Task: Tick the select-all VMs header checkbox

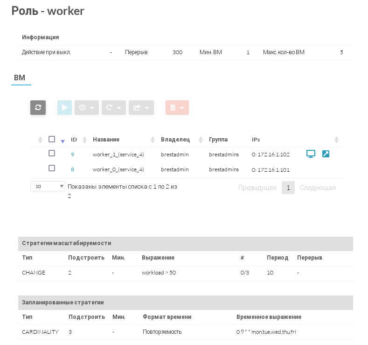Action: click(52, 139)
